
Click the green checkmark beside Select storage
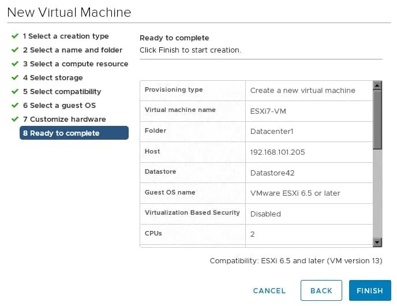(15, 78)
